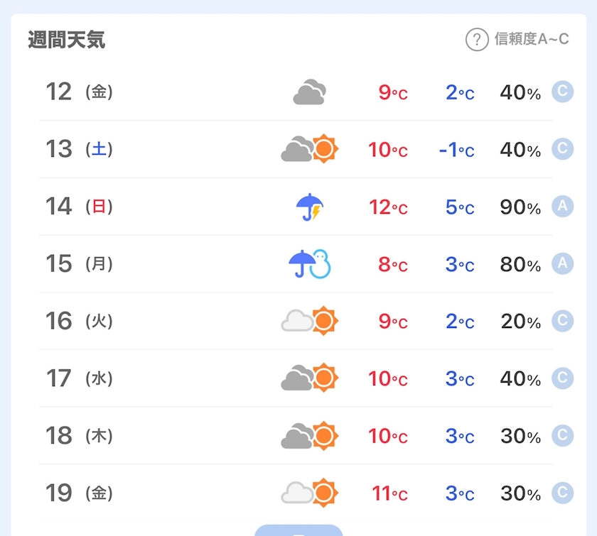
Task: Click the reliability A badge on the 15th
Action: (x=562, y=263)
